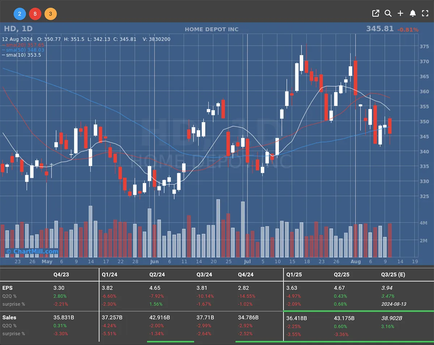Click the Q2/25 column header
434x345 pixels.
pyautogui.click(x=341, y=275)
